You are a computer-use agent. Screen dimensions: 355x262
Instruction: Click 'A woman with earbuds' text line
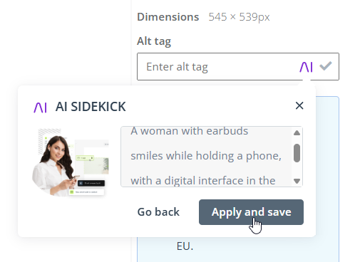click(x=189, y=131)
